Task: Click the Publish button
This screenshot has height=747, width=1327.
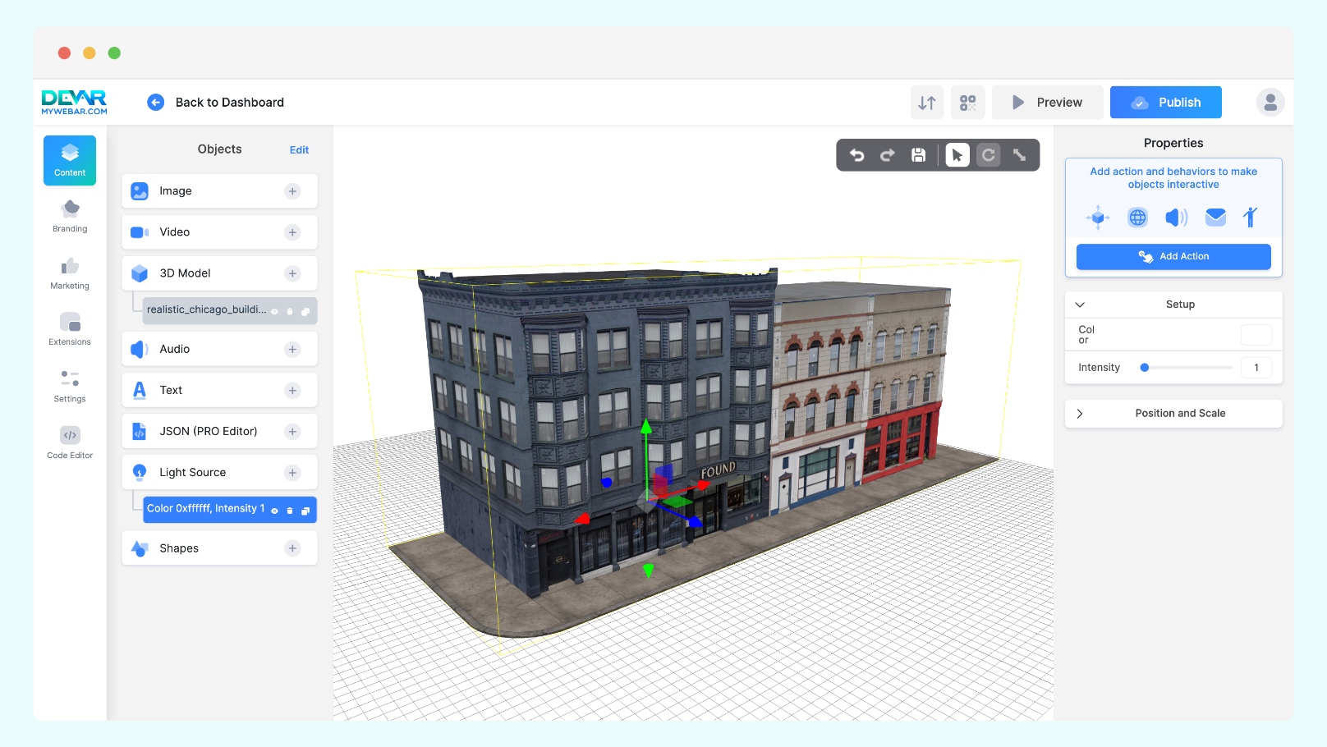Action: click(1165, 103)
